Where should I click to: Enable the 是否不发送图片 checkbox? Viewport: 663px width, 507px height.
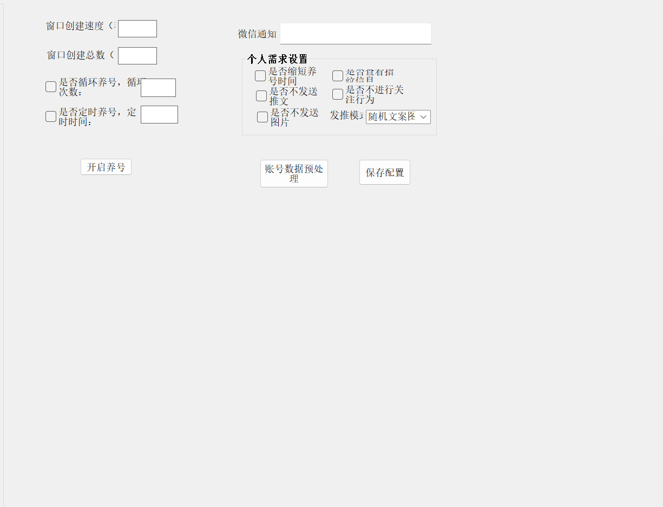(262, 117)
